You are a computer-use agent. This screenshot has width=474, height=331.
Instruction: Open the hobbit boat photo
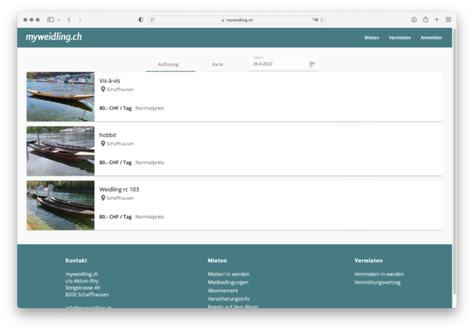coord(60,151)
